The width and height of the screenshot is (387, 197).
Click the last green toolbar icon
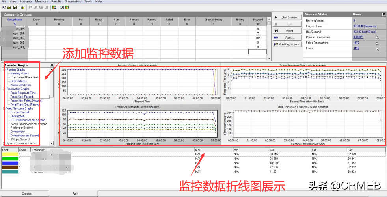tap(67, 7)
